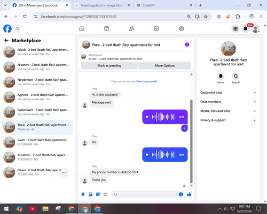Open Sackchaser conversation
The width and height of the screenshot is (267, 214).
point(37,112)
